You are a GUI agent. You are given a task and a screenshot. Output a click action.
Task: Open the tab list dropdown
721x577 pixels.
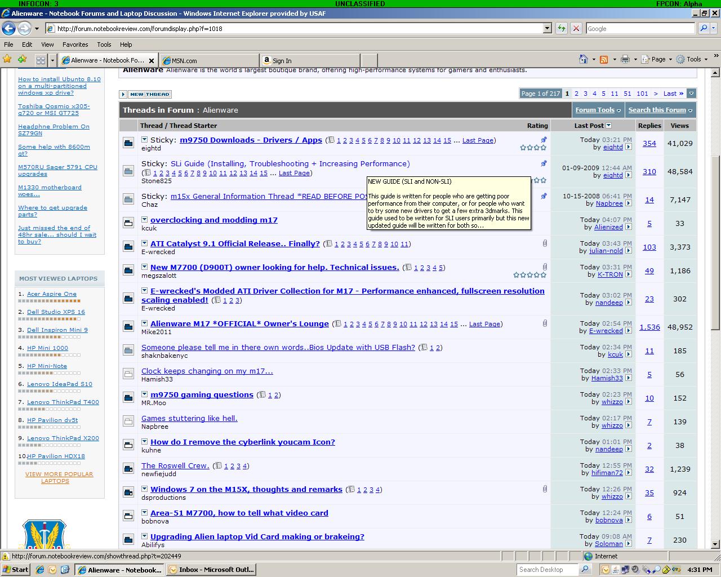tap(52, 60)
